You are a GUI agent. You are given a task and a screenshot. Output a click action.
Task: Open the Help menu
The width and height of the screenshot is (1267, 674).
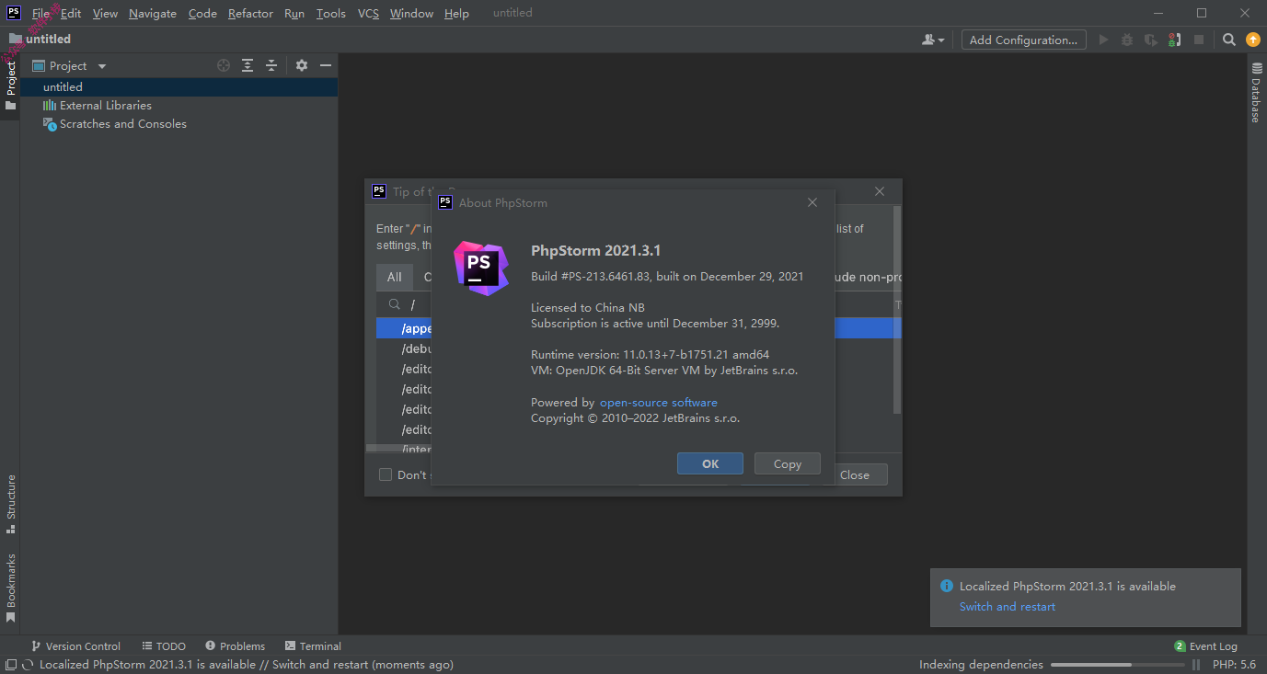pyautogui.click(x=456, y=13)
